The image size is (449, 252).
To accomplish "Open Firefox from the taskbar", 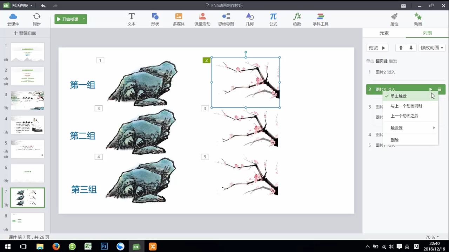I will point(56,246).
